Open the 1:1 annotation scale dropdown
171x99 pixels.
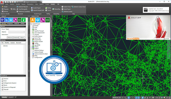(x=150, y=98)
